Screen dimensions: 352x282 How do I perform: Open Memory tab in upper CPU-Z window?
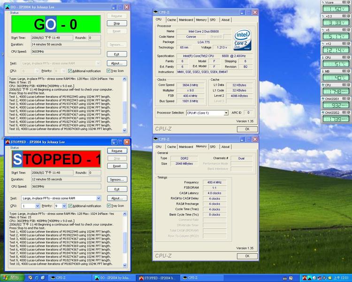[x=201, y=20]
